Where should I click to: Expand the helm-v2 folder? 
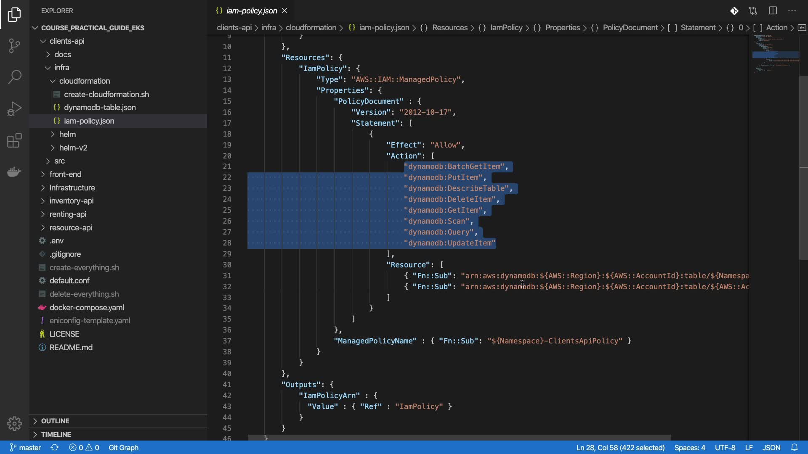73,148
